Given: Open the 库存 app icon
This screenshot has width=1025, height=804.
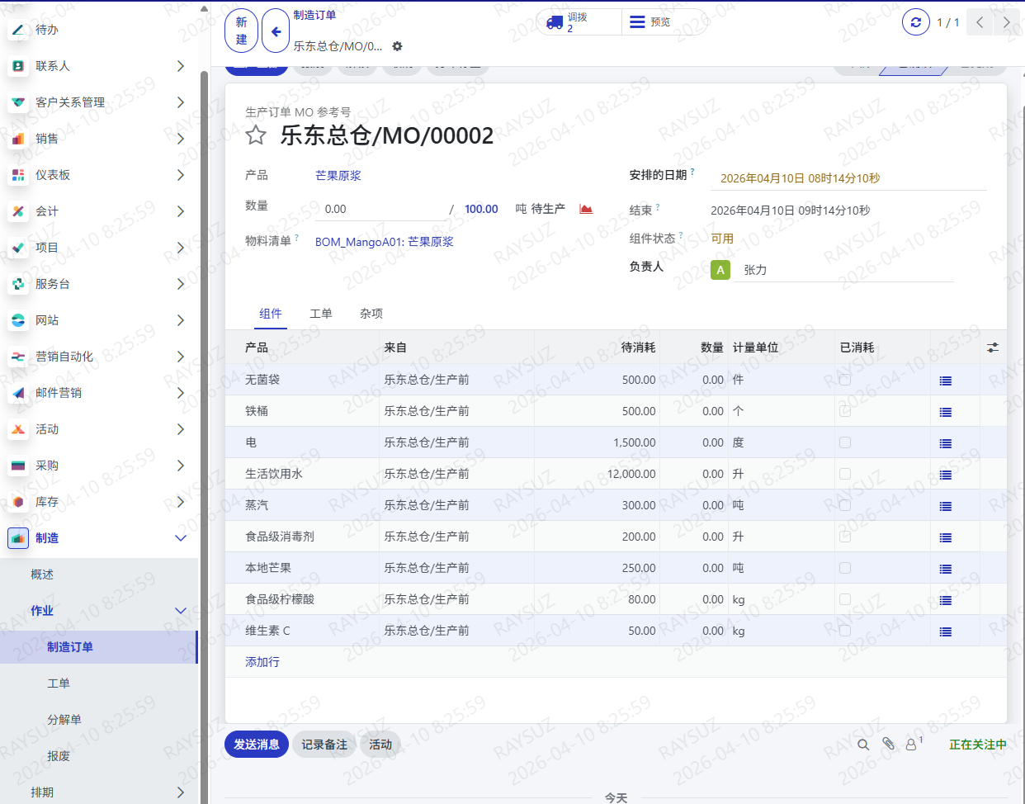Looking at the screenshot, I should (18, 502).
